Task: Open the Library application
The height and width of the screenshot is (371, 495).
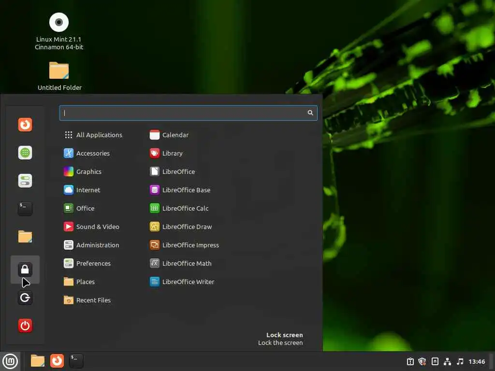Action: coord(166,153)
